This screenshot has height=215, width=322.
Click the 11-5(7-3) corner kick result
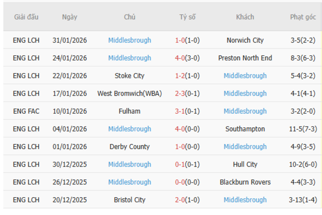pos(303,129)
